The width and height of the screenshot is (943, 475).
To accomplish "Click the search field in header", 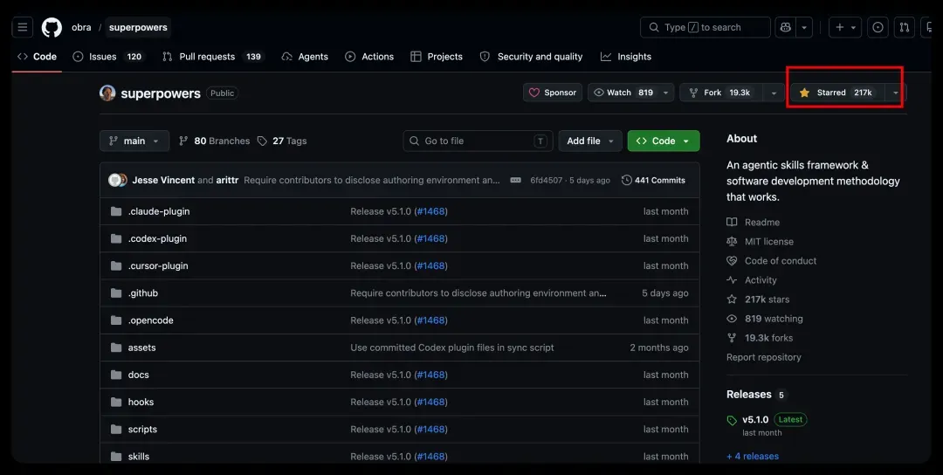I will click(706, 27).
